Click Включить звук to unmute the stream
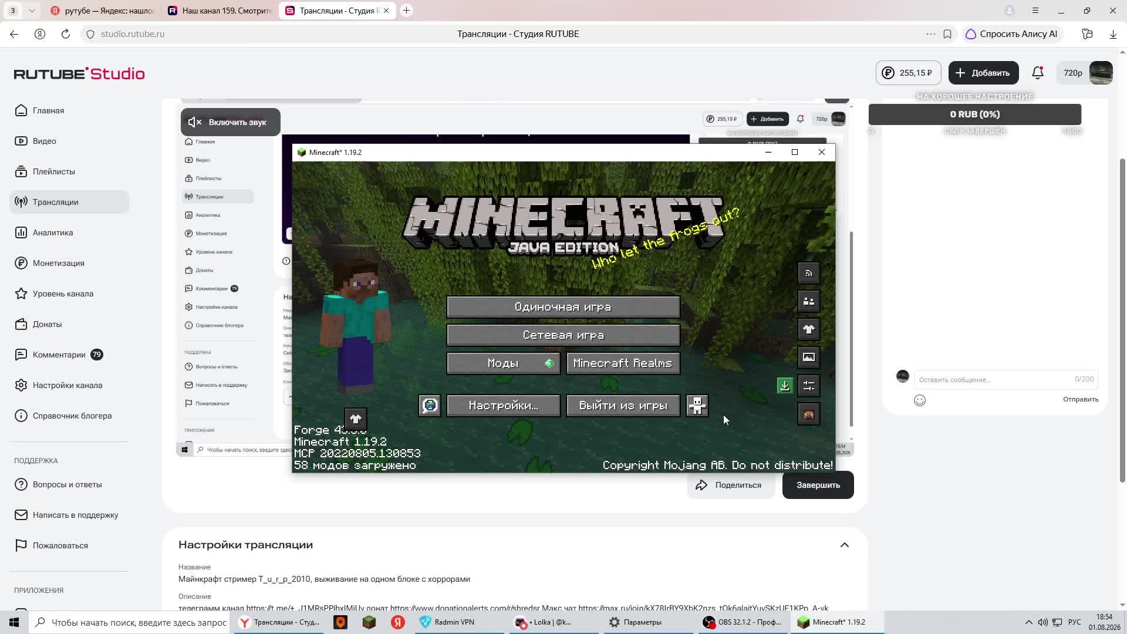Viewport: 1127px width, 634px height. coord(231,122)
